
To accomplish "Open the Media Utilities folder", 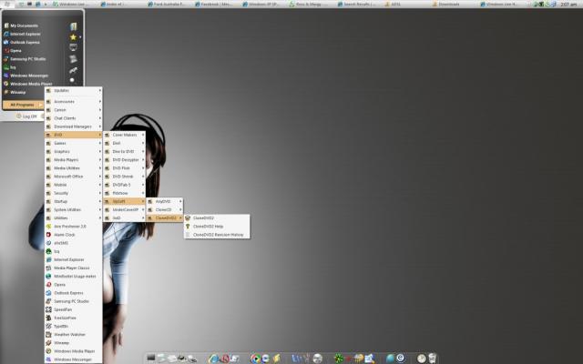I will point(73,167).
